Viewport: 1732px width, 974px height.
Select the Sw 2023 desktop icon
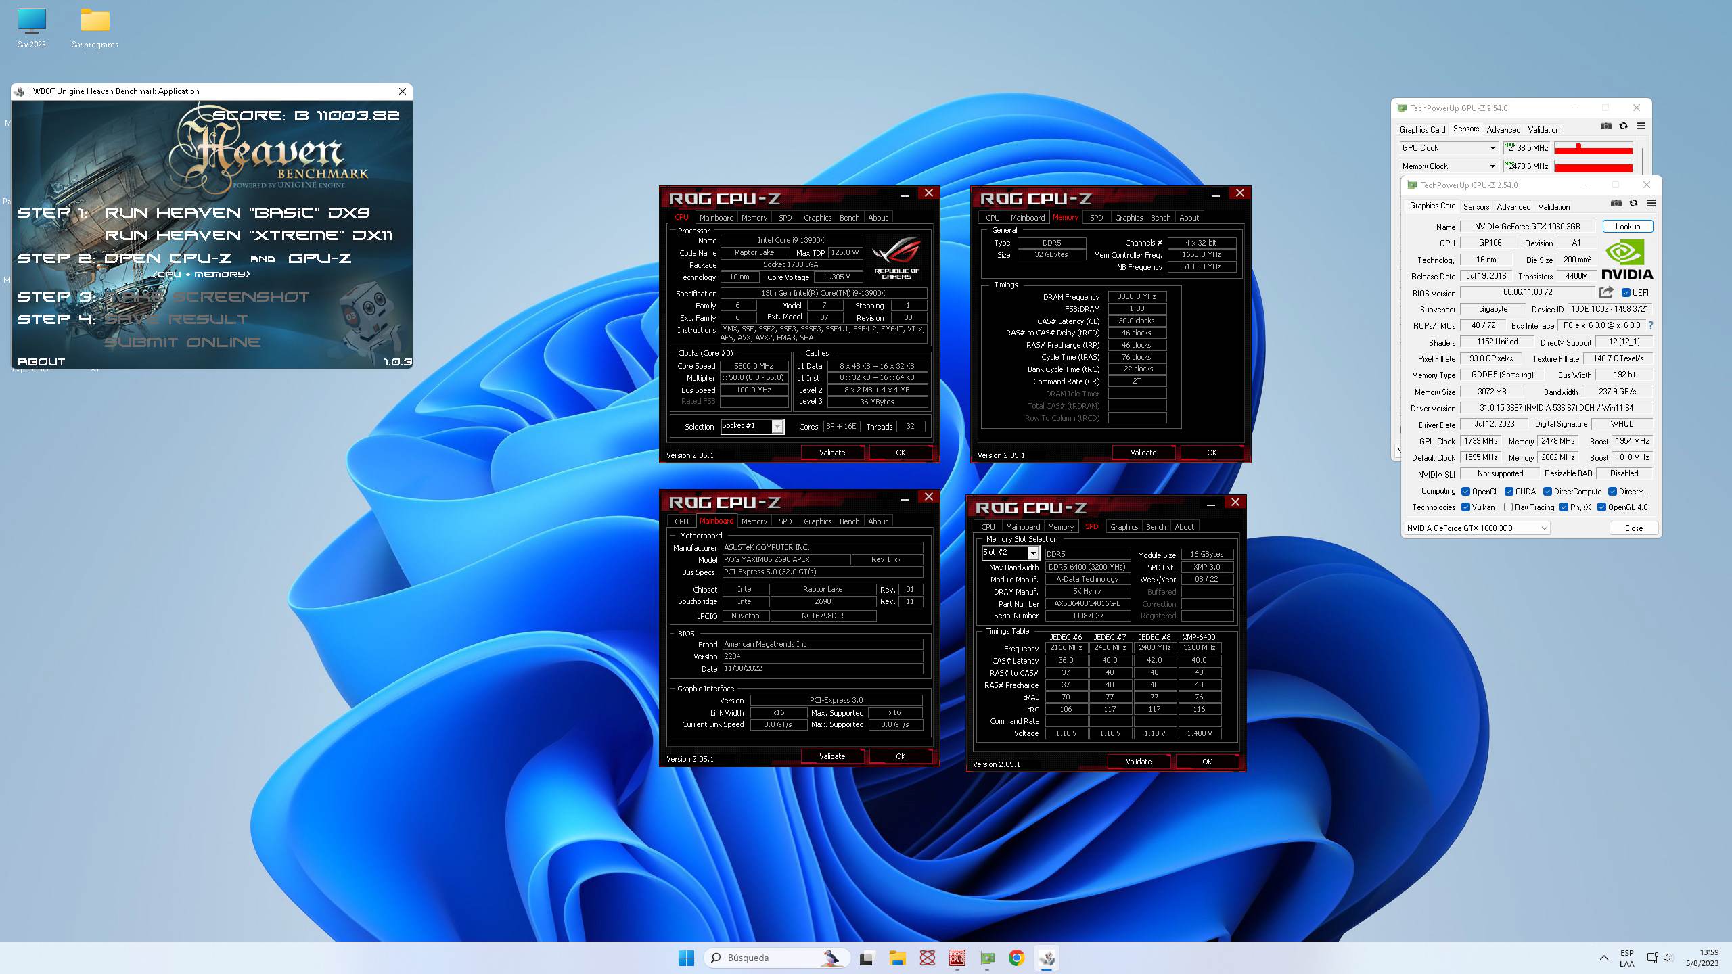[x=31, y=28]
